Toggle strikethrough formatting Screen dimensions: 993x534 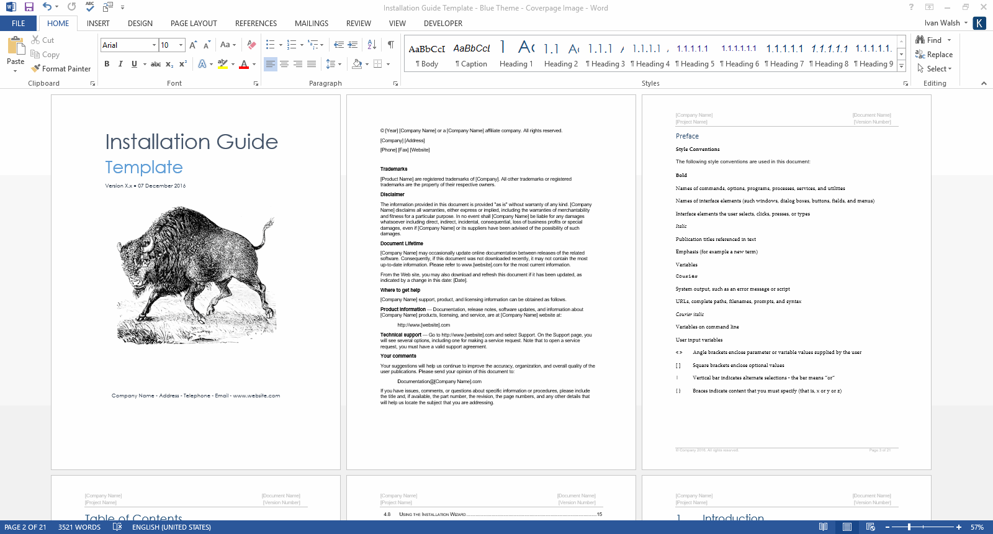156,64
